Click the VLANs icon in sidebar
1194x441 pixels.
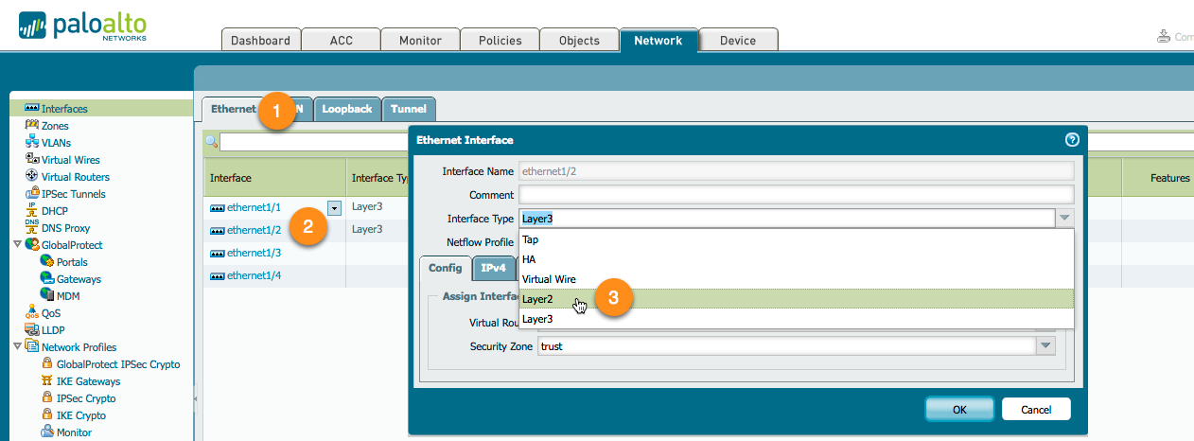click(31, 143)
